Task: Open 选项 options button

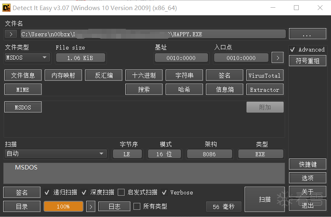Action: coord(307,178)
